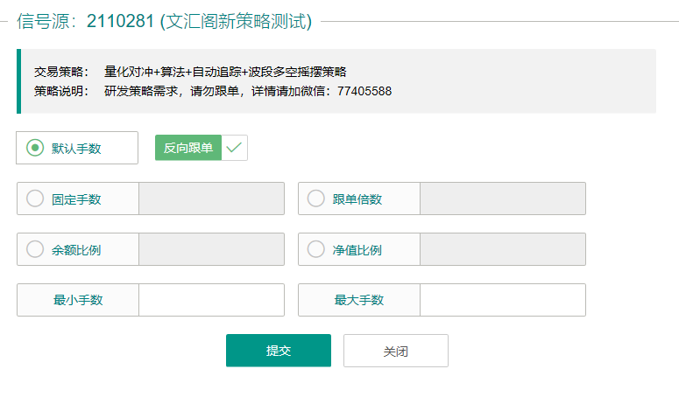Submit the form with 提交 button
Viewport: 679px width, 397px height.
coord(279,351)
